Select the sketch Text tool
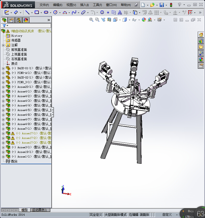 [x=120, y=12]
